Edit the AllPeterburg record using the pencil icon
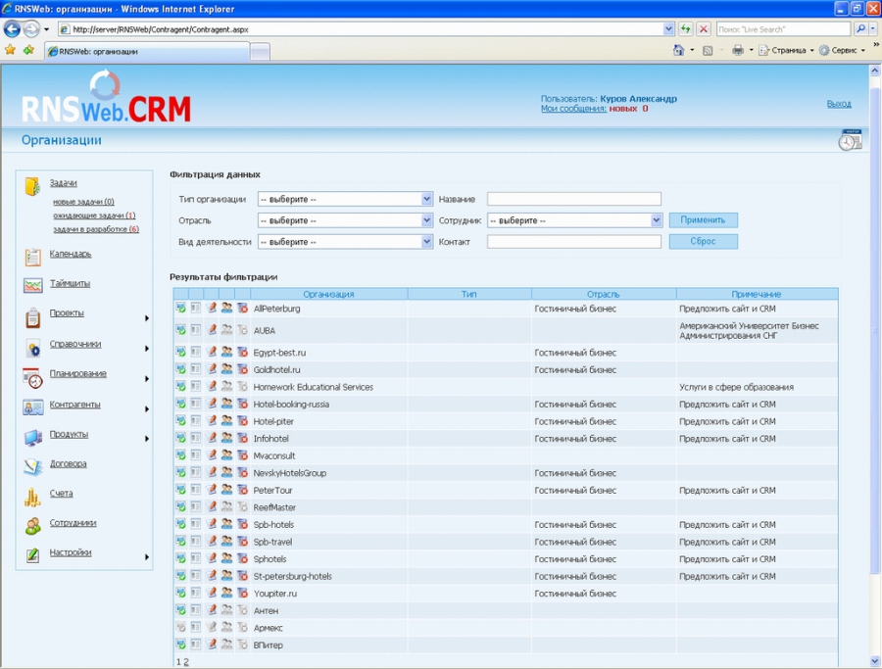 [214, 308]
